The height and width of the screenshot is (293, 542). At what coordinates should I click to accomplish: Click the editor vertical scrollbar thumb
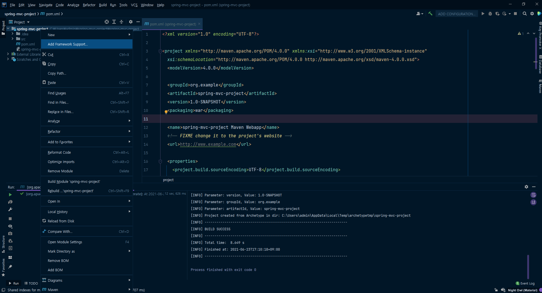click(536, 54)
